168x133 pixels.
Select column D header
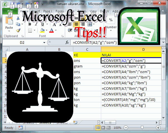[x=131, y=49]
